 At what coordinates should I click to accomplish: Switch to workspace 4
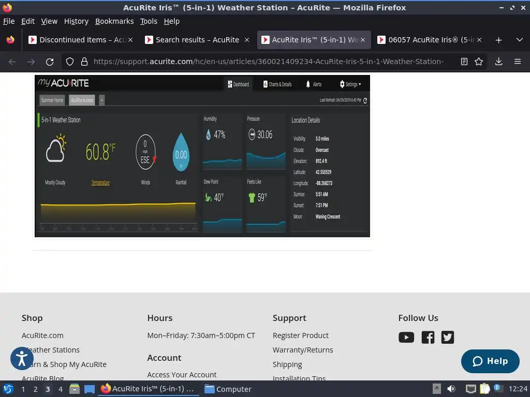(x=61, y=389)
